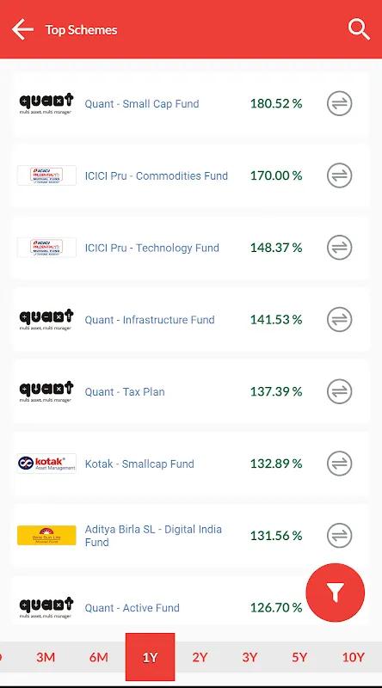Compare ICICI Pru Technology Fund icon
Image resolution: width=382 pixels, height=688 pixels.
339,248
